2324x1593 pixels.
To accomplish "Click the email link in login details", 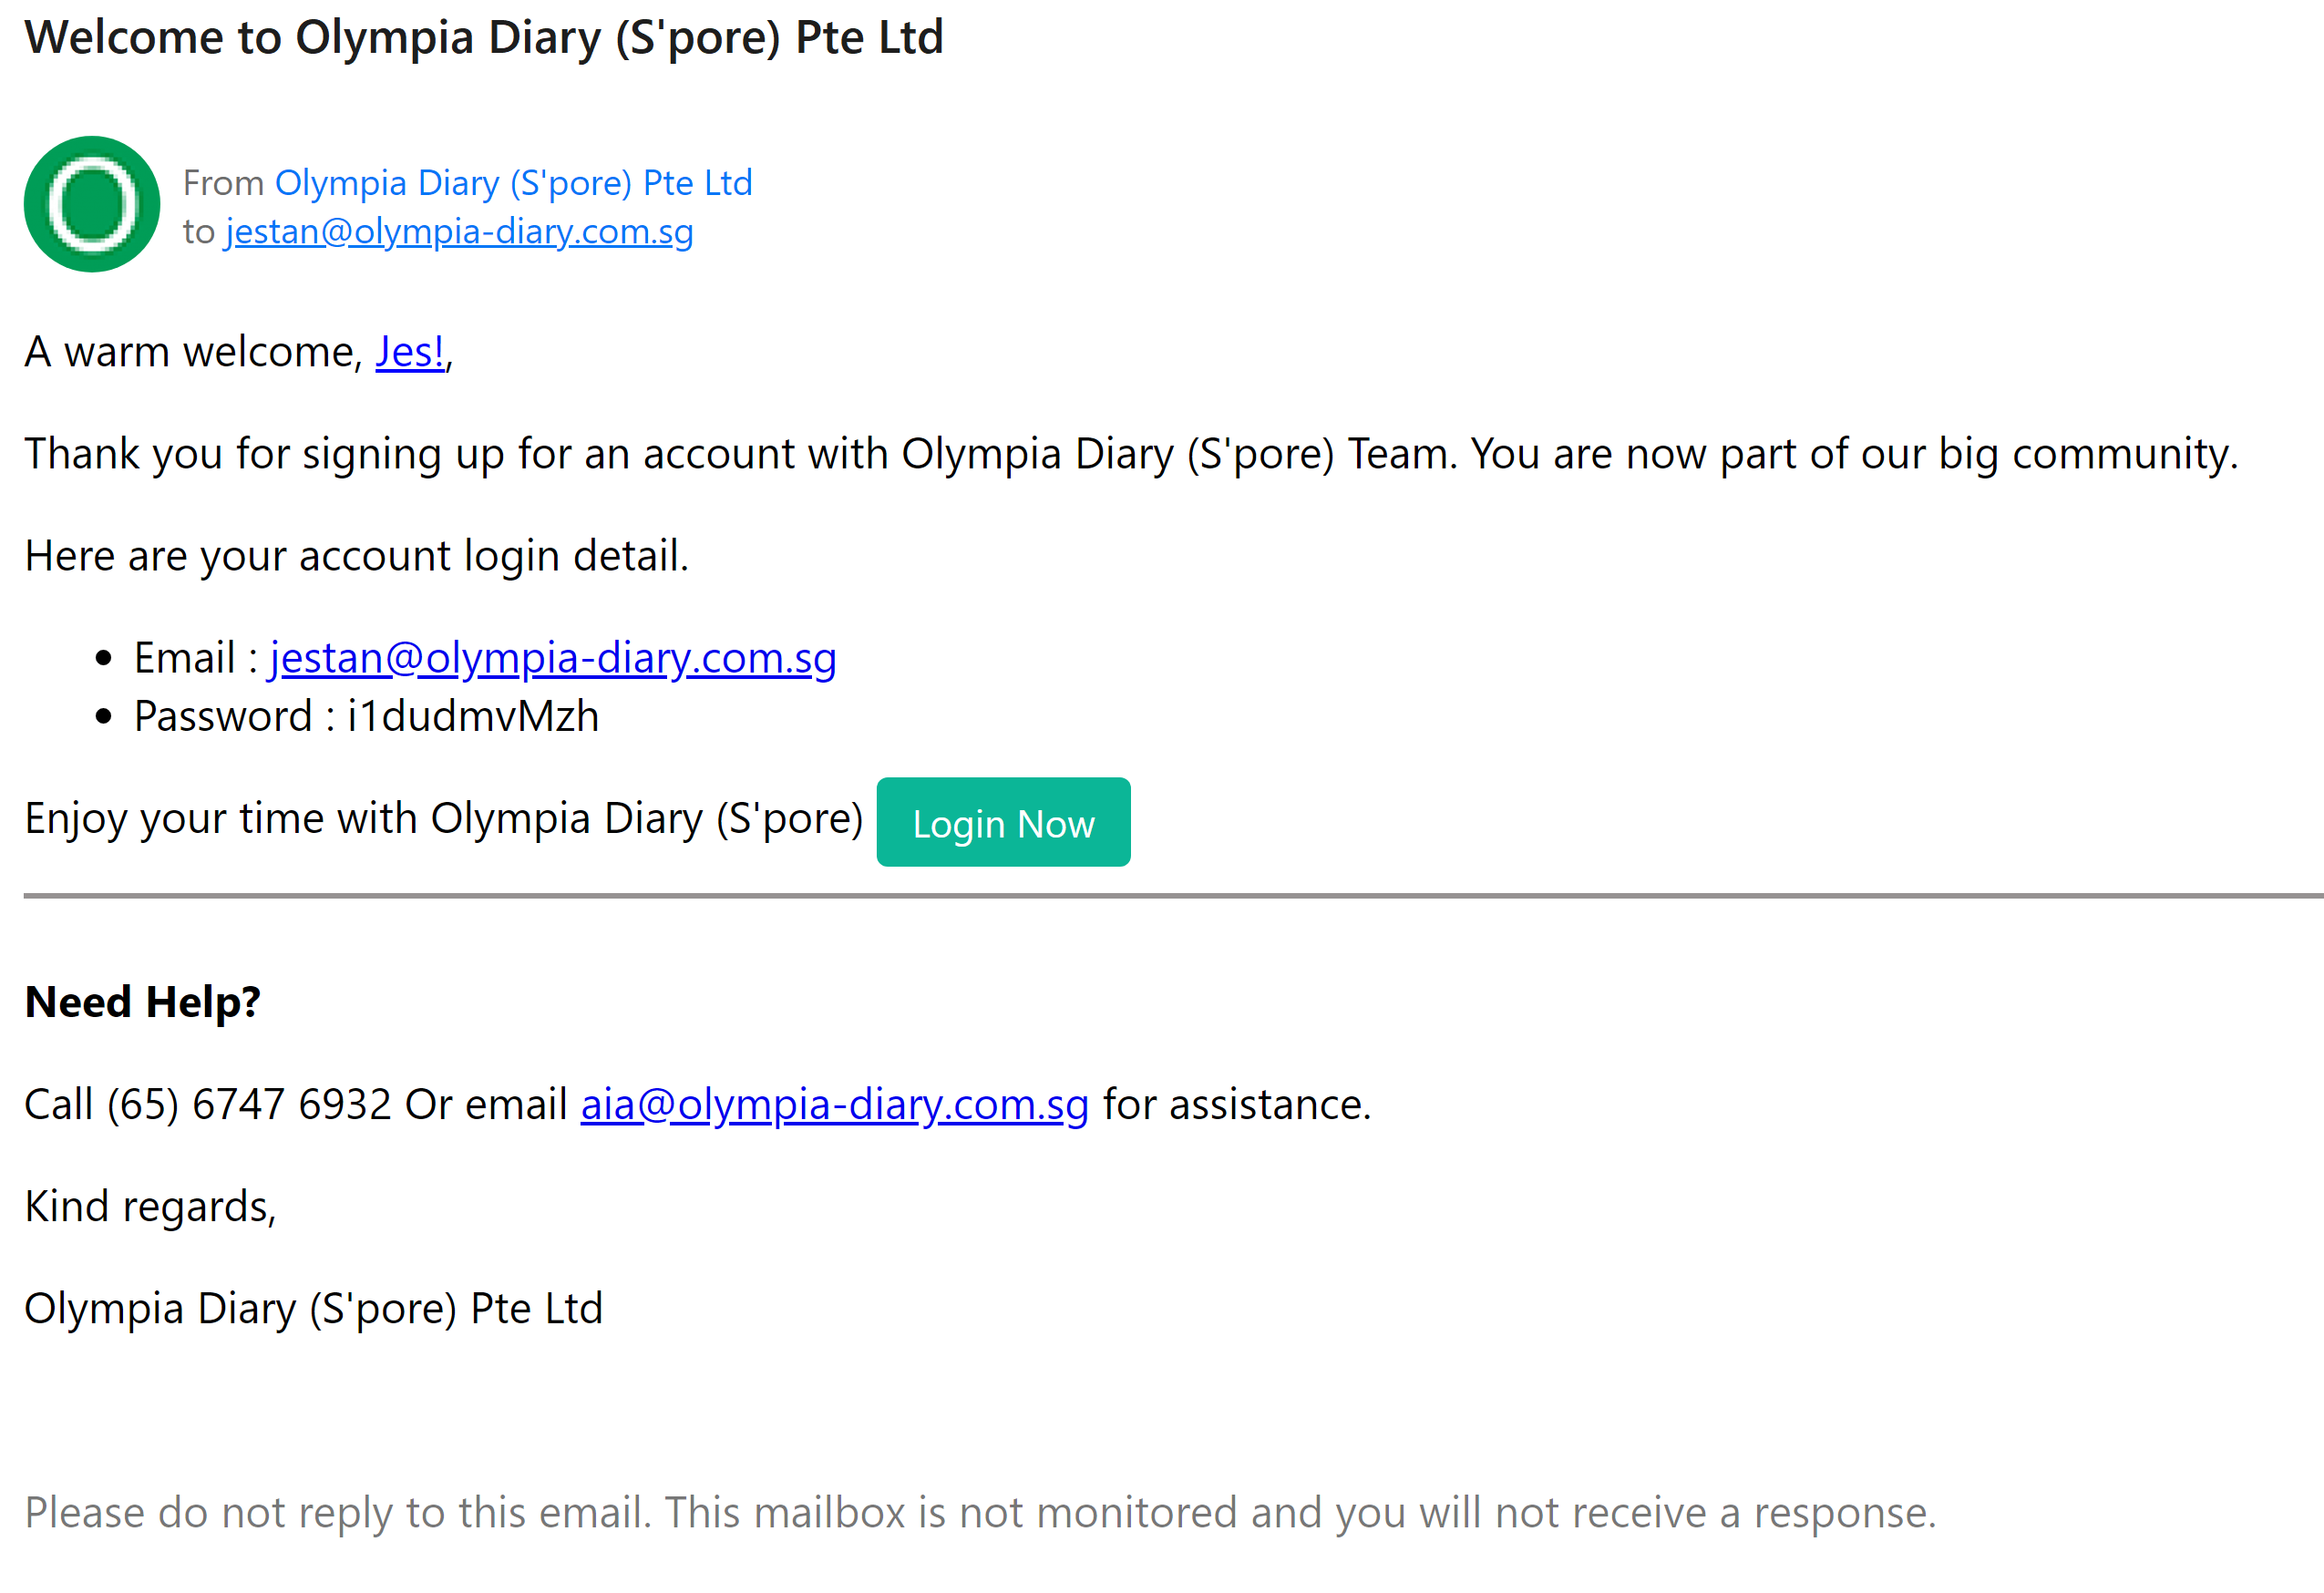I will (x=553, y=658).
